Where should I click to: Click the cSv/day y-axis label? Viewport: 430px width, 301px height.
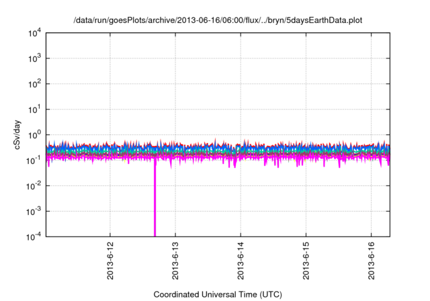[17, 134]
